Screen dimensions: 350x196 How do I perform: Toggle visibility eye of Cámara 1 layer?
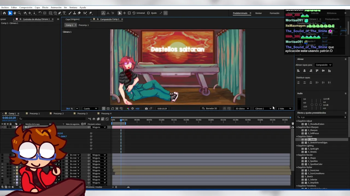2,127
